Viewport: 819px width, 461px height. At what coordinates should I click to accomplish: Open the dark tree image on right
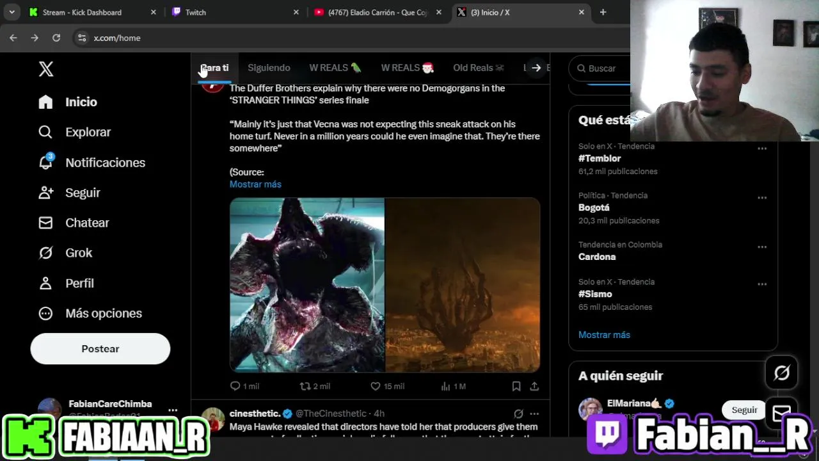click(x=463, y=285)
